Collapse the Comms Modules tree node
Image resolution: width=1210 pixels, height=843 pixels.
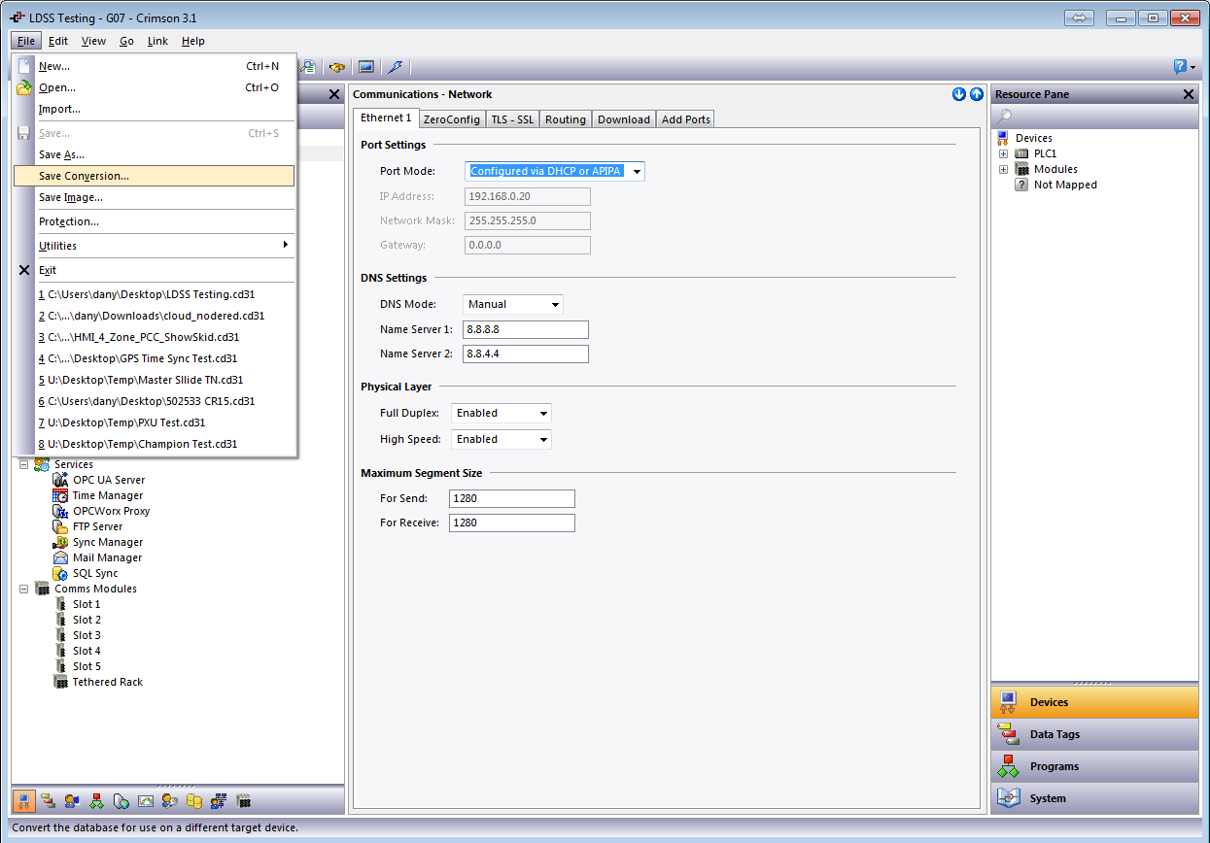click(x=24, y=589)
